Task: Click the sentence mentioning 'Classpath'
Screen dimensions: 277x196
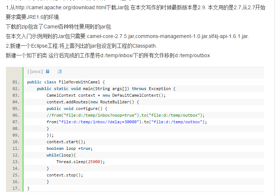Action: [x=81, y=46]
